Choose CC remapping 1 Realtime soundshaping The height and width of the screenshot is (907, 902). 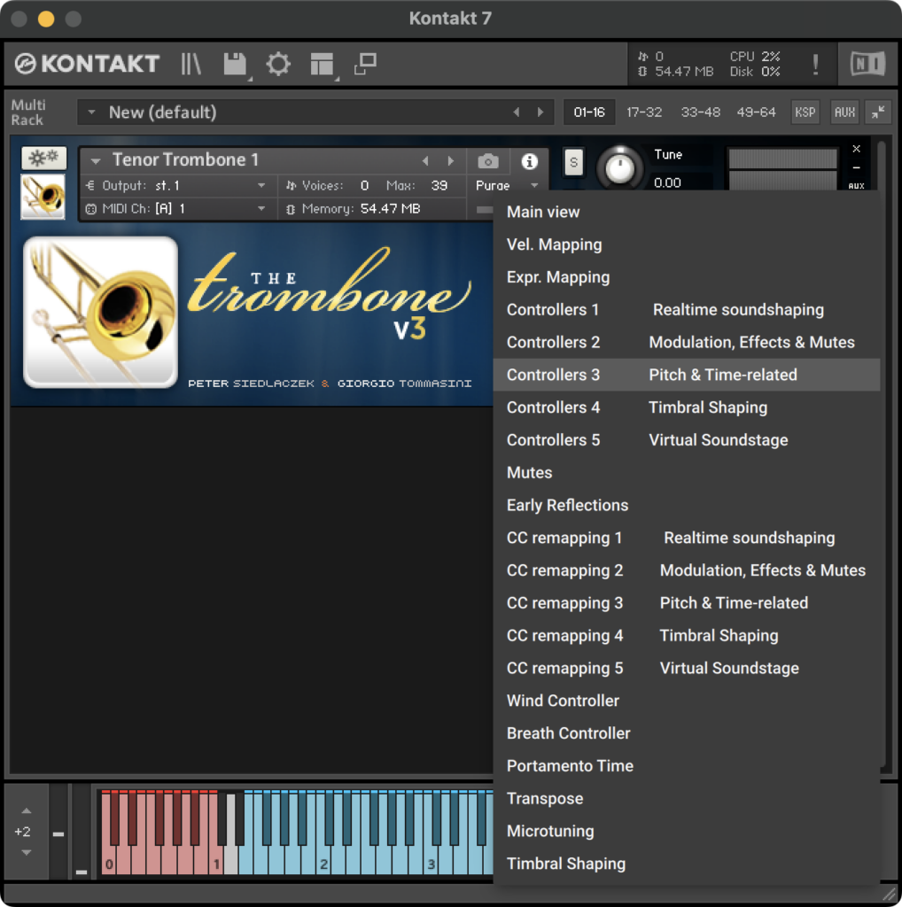pyautogui.click(x=687, y=538)
